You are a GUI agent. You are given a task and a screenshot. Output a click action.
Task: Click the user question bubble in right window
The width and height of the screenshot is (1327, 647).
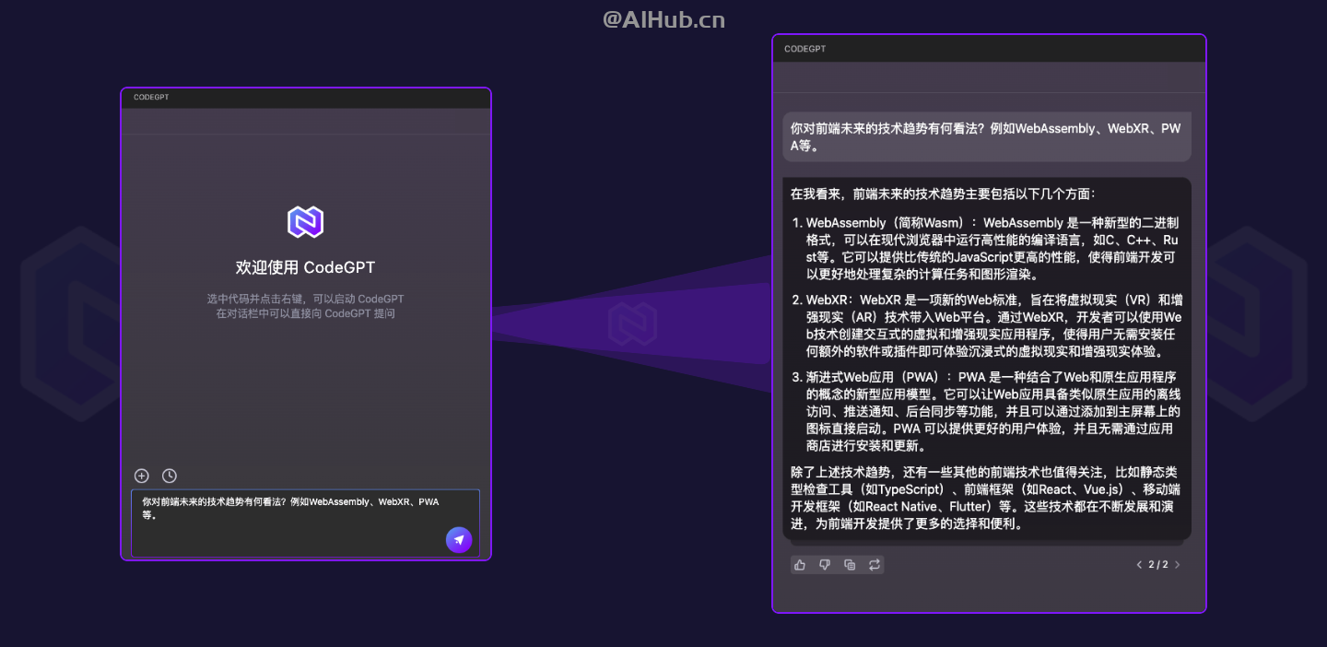[987, 137]
